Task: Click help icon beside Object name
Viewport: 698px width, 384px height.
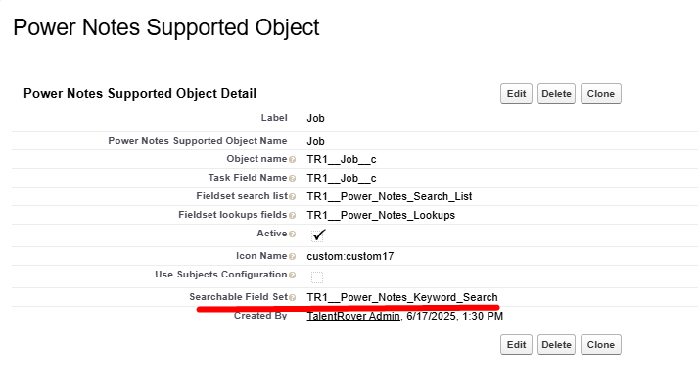Action: pos(292,160)
